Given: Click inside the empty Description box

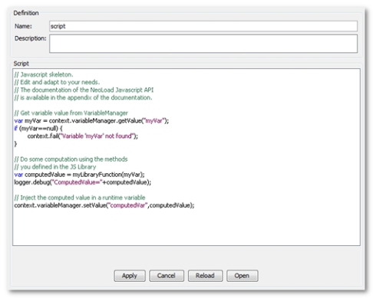Looking at the screenshot, I should point(203,44).
